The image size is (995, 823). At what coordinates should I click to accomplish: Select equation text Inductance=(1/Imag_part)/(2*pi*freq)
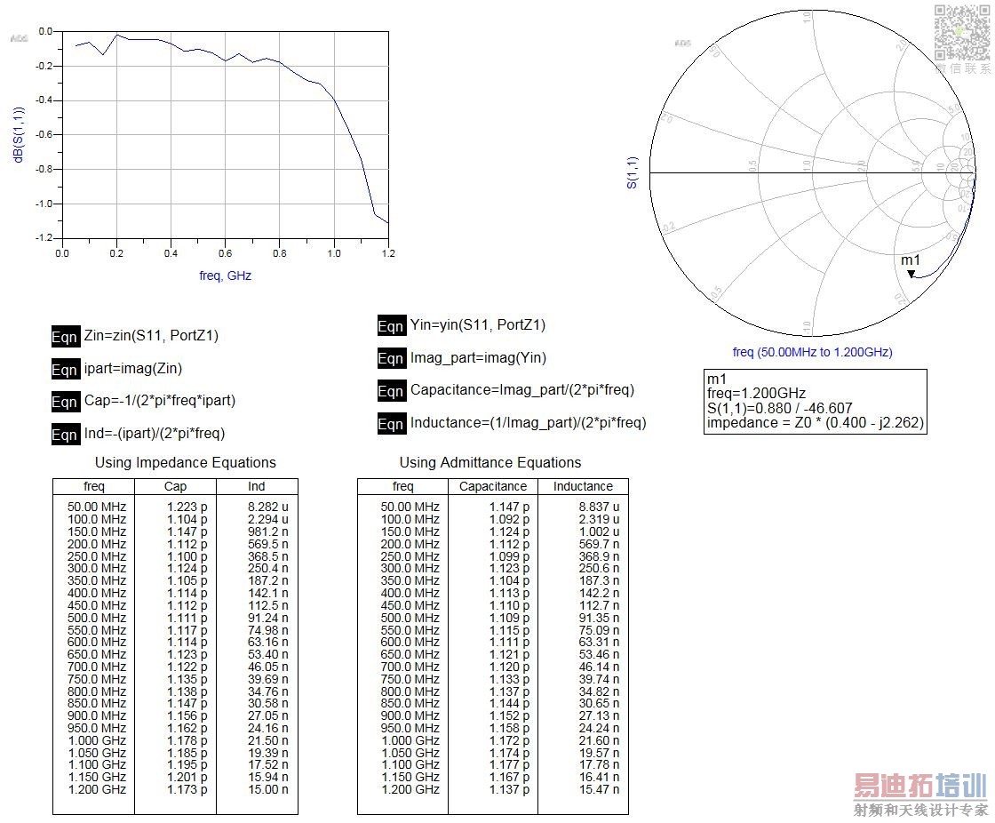click(528, 423)
